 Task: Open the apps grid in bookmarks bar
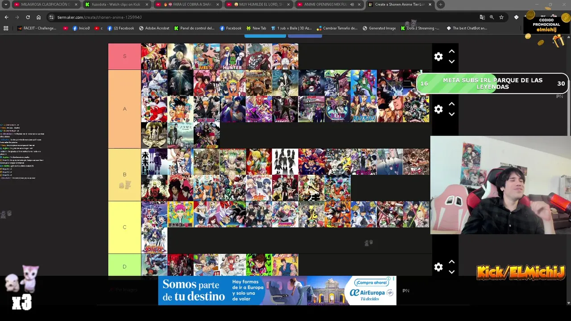click(6, 28)
